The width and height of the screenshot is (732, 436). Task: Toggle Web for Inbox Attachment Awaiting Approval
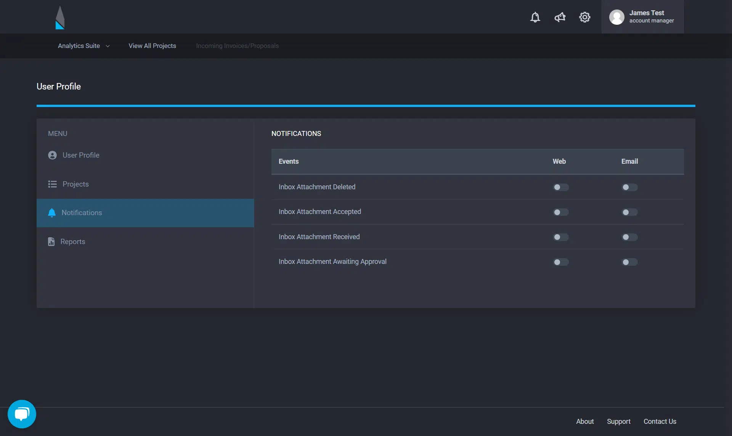(560, 262)
